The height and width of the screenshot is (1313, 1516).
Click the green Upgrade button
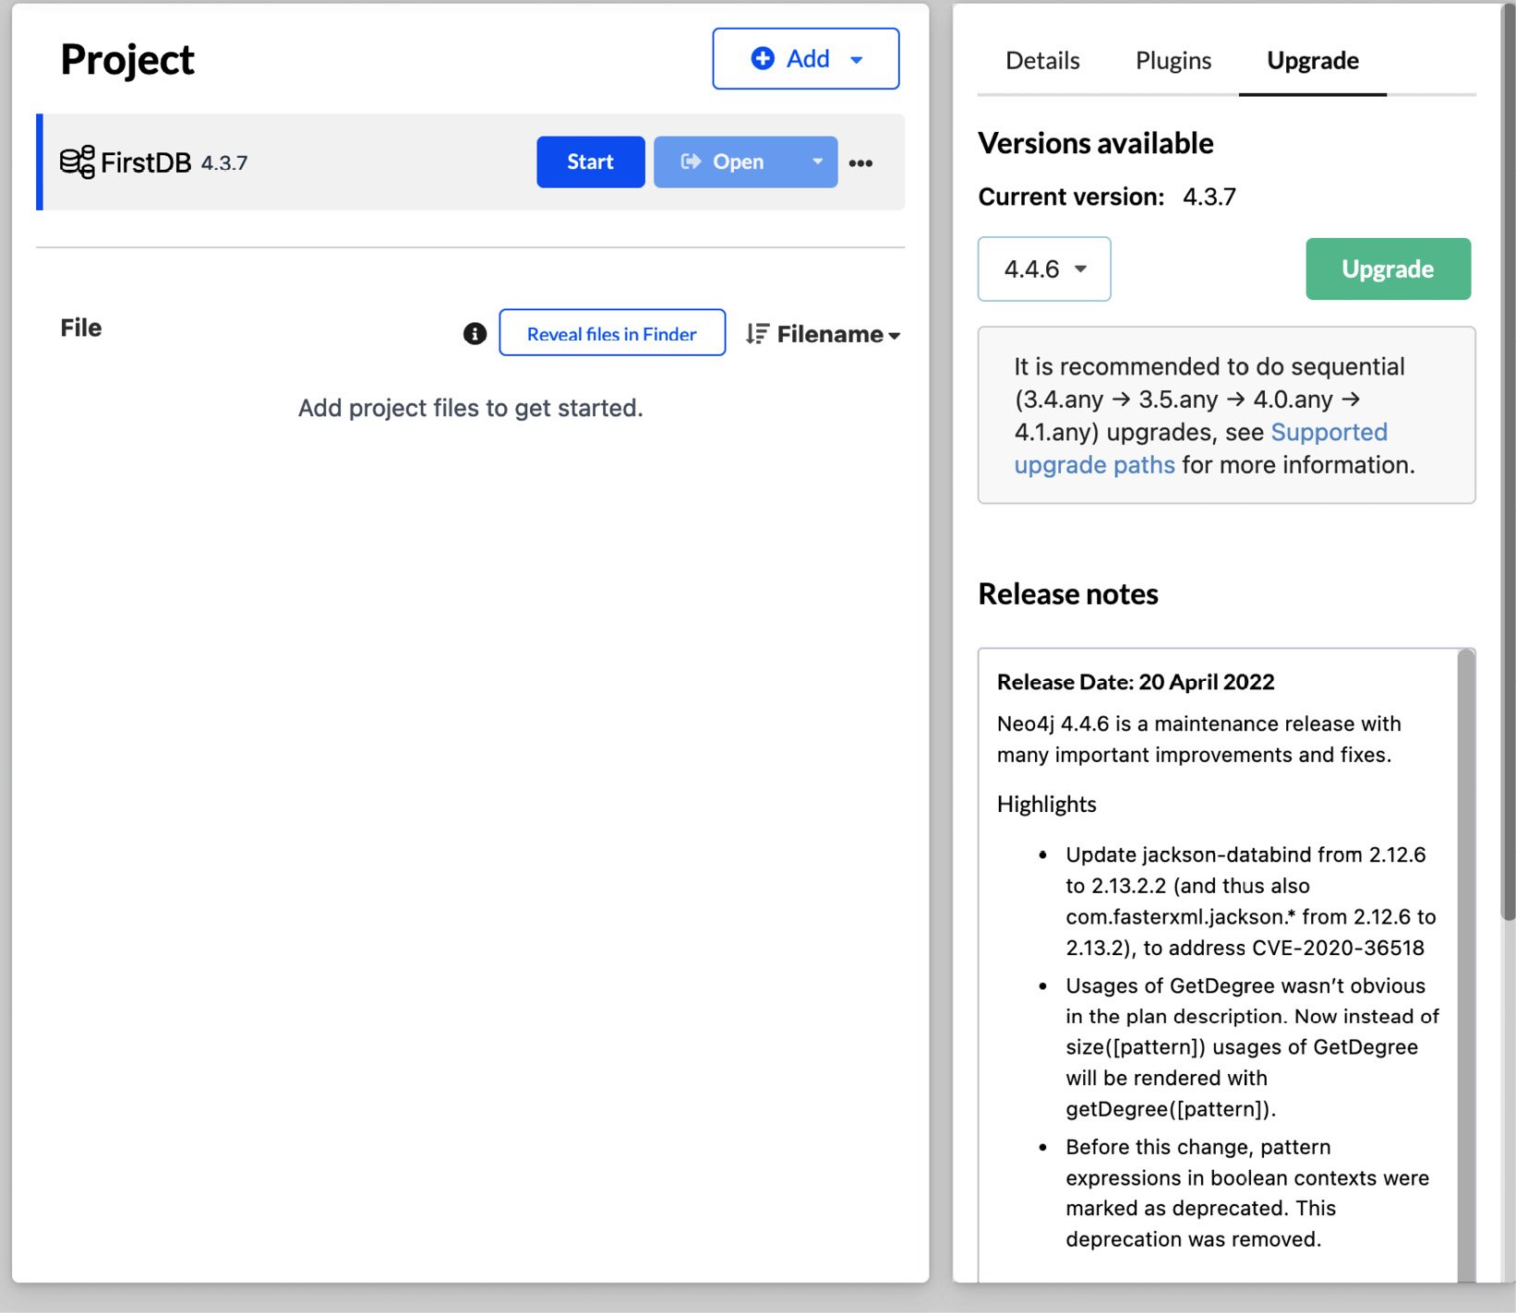click(x=1388, y=269)
